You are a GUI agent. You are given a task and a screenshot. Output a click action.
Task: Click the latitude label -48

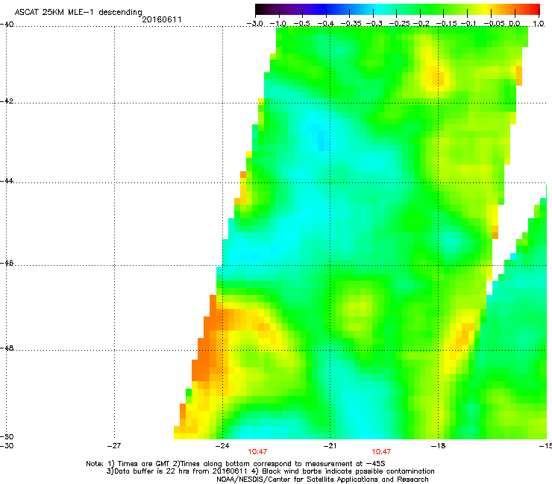tap(7, 348)
